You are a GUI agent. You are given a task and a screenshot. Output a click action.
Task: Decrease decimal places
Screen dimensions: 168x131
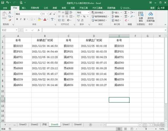[82, 20]
